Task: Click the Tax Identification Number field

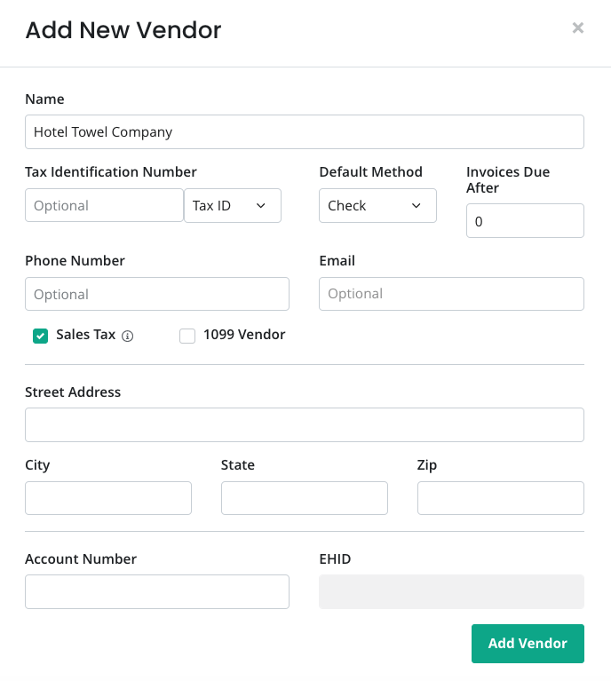Action: pos(104,205)
